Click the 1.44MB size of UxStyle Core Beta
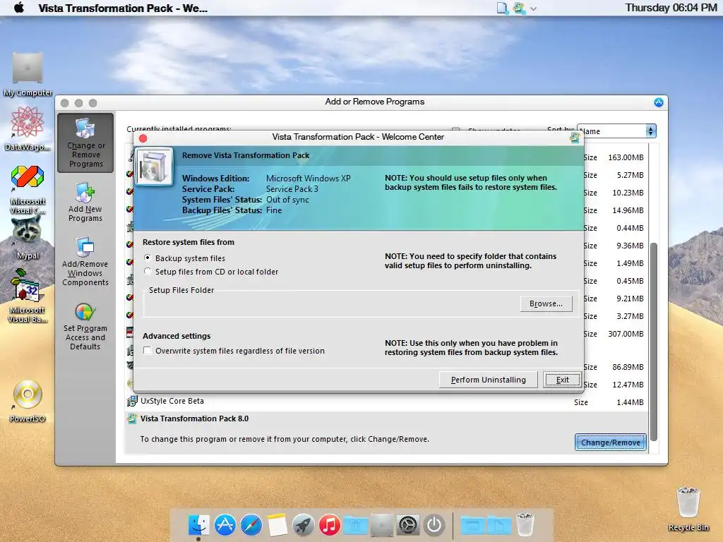Screen dimensions: 723x542 click(630, 402)
